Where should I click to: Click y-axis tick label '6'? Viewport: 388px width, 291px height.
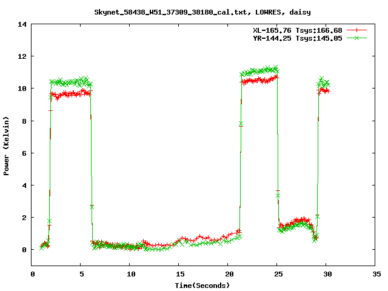coord(24,153)
